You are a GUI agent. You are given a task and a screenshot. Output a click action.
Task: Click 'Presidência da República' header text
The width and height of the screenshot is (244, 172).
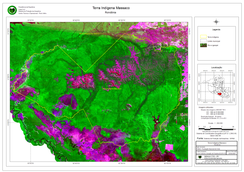(x=27, y=7)
